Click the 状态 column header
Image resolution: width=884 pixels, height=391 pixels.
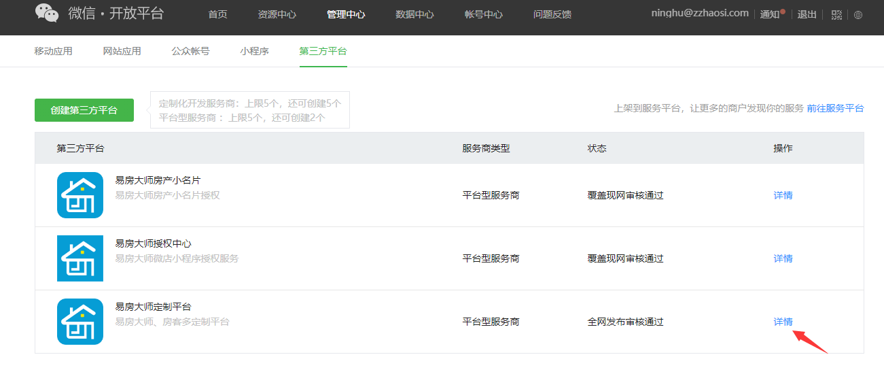click(x=597, y=148)
